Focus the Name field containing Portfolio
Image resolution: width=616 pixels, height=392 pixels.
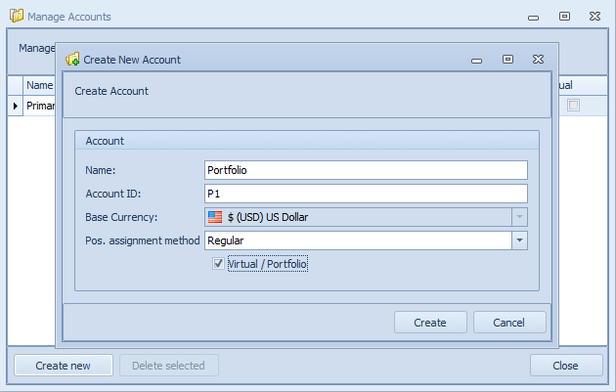(x=366, y=170)
